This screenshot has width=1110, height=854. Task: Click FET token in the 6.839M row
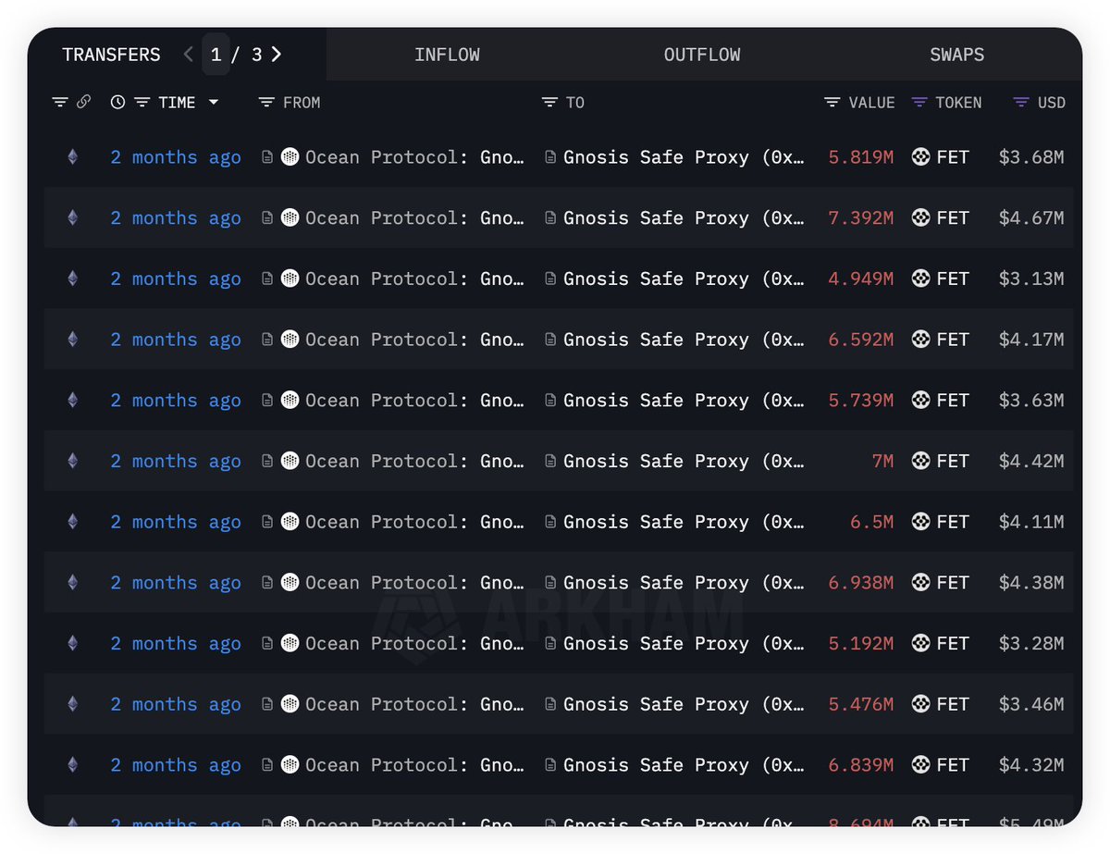(x=940, y=765)
